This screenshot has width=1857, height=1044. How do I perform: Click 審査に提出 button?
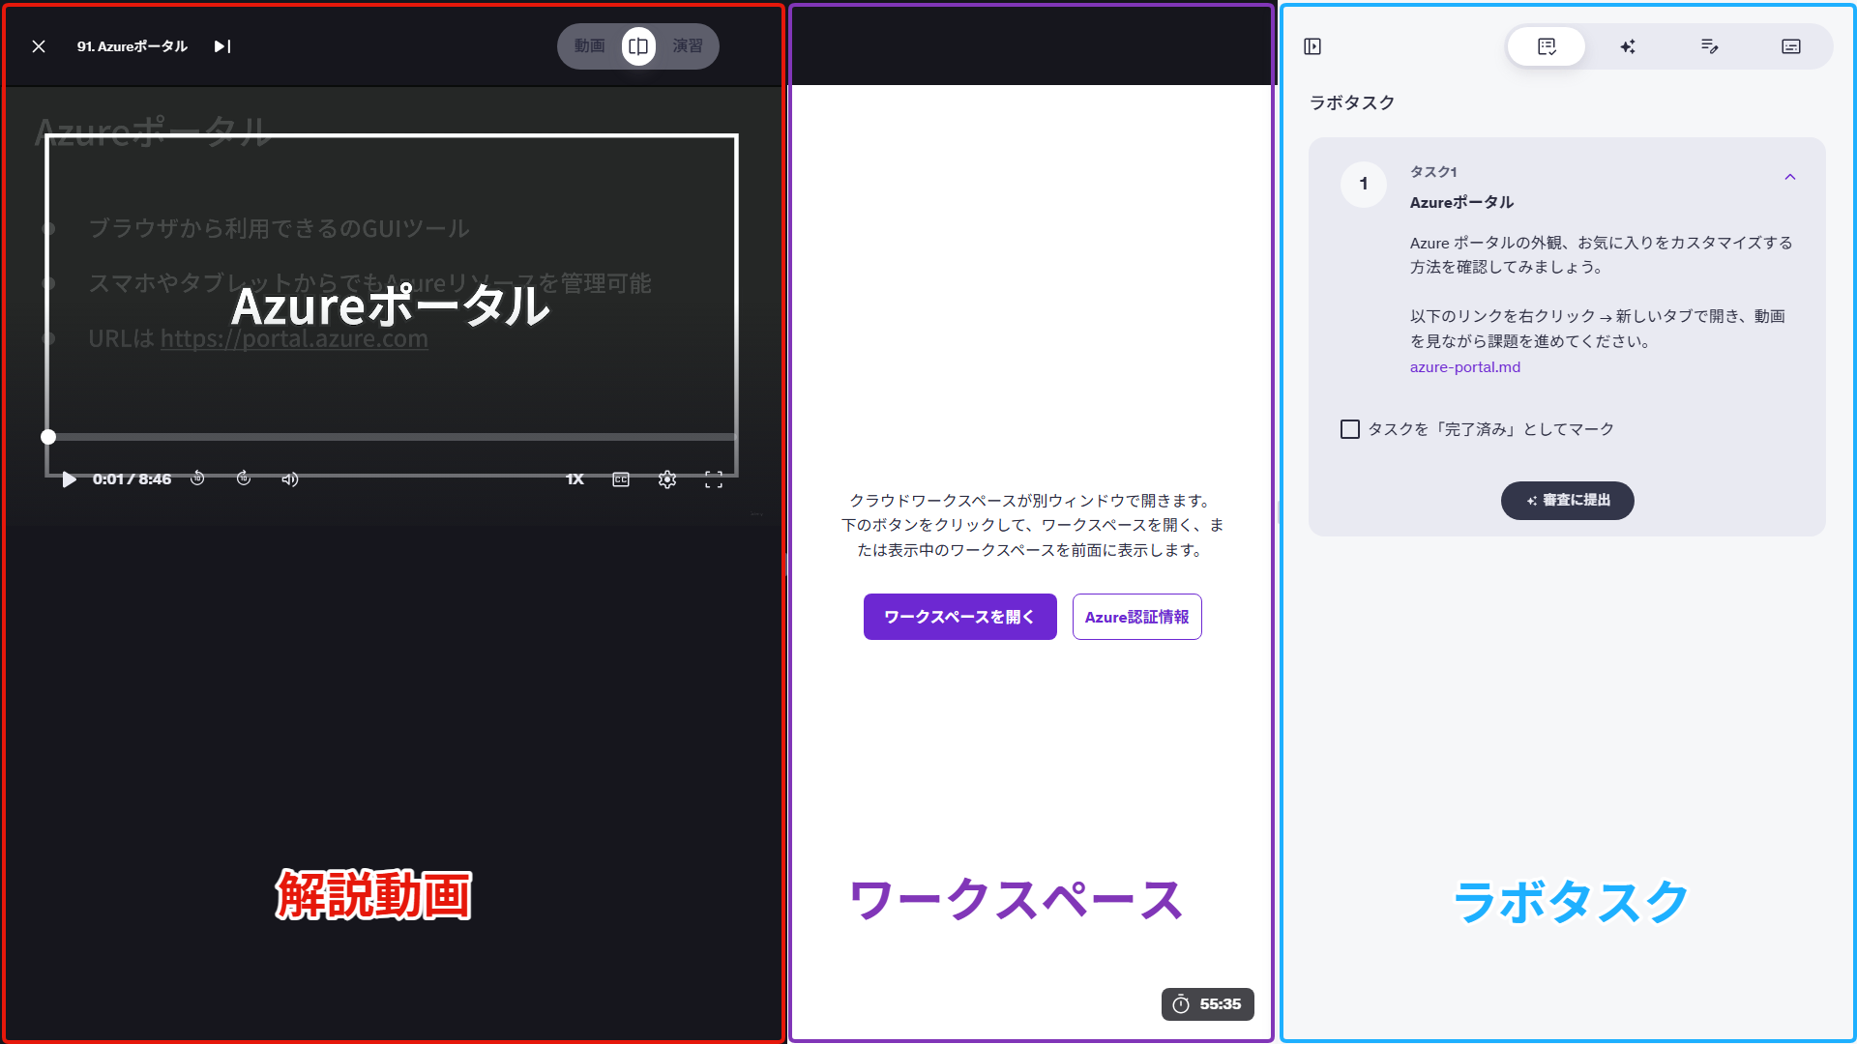pos(1568,501)
